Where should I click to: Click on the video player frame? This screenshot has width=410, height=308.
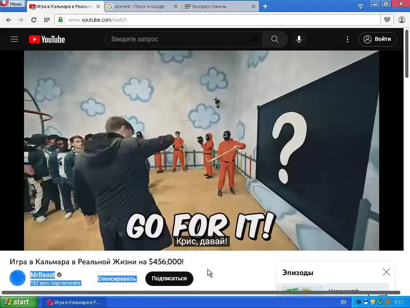click(x=201, y=150)
